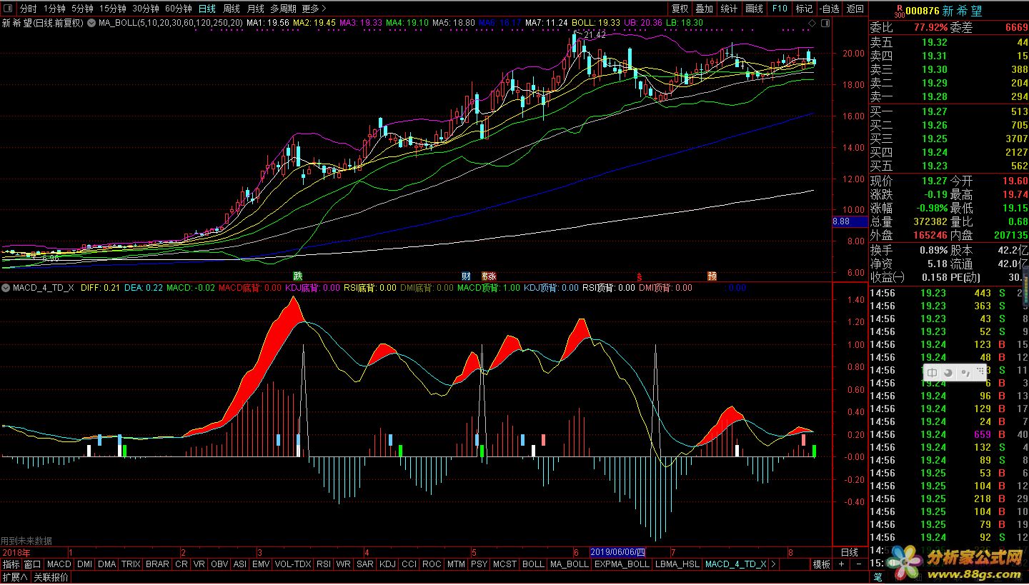Click the 涨 event marker on the chart
Screen dimensions: 1029x585
pyautogui.click(x=492, y=276)
